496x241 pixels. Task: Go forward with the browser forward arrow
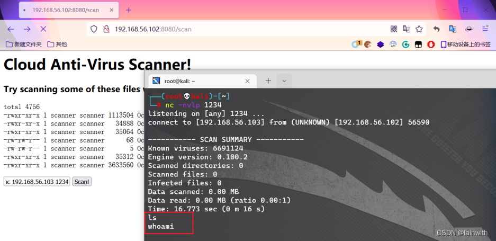coord(27,29)
